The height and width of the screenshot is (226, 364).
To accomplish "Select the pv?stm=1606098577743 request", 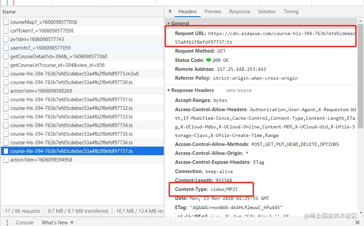I will point(82,39).
